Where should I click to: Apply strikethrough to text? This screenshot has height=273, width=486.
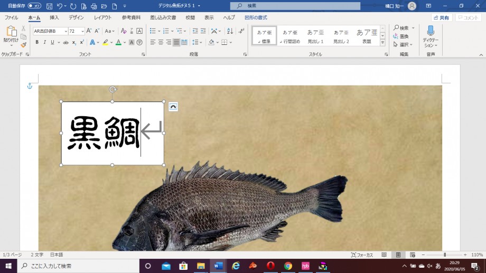pyautogui.click(x=66, y=42)
